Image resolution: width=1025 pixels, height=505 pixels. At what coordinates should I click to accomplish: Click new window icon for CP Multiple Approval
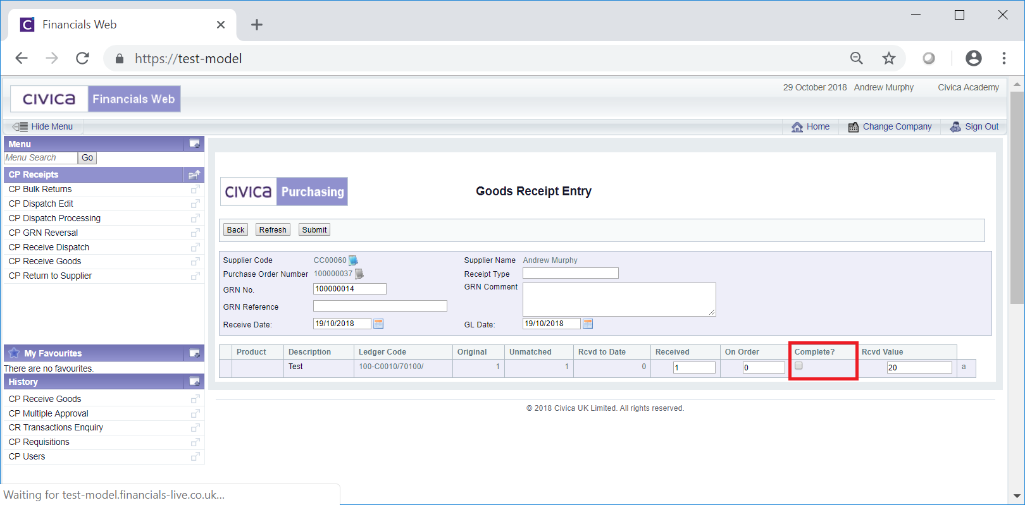pos(196,413)
